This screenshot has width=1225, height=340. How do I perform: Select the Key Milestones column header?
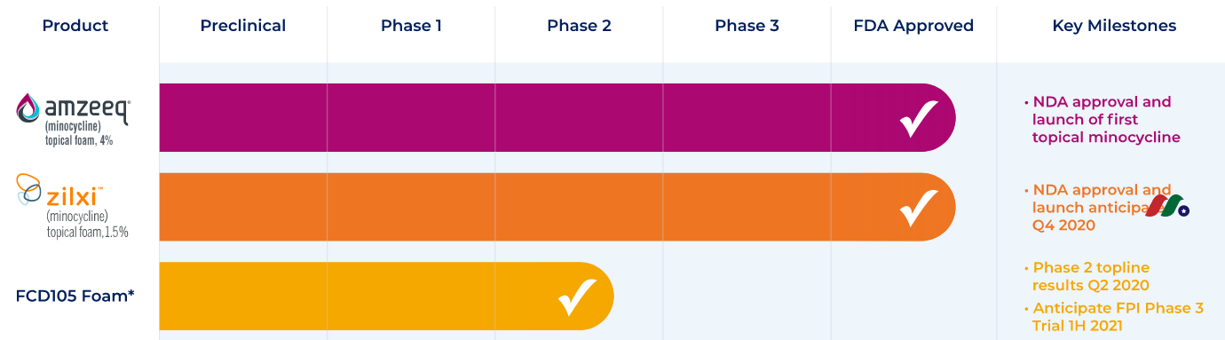[x=1114, y=26]
